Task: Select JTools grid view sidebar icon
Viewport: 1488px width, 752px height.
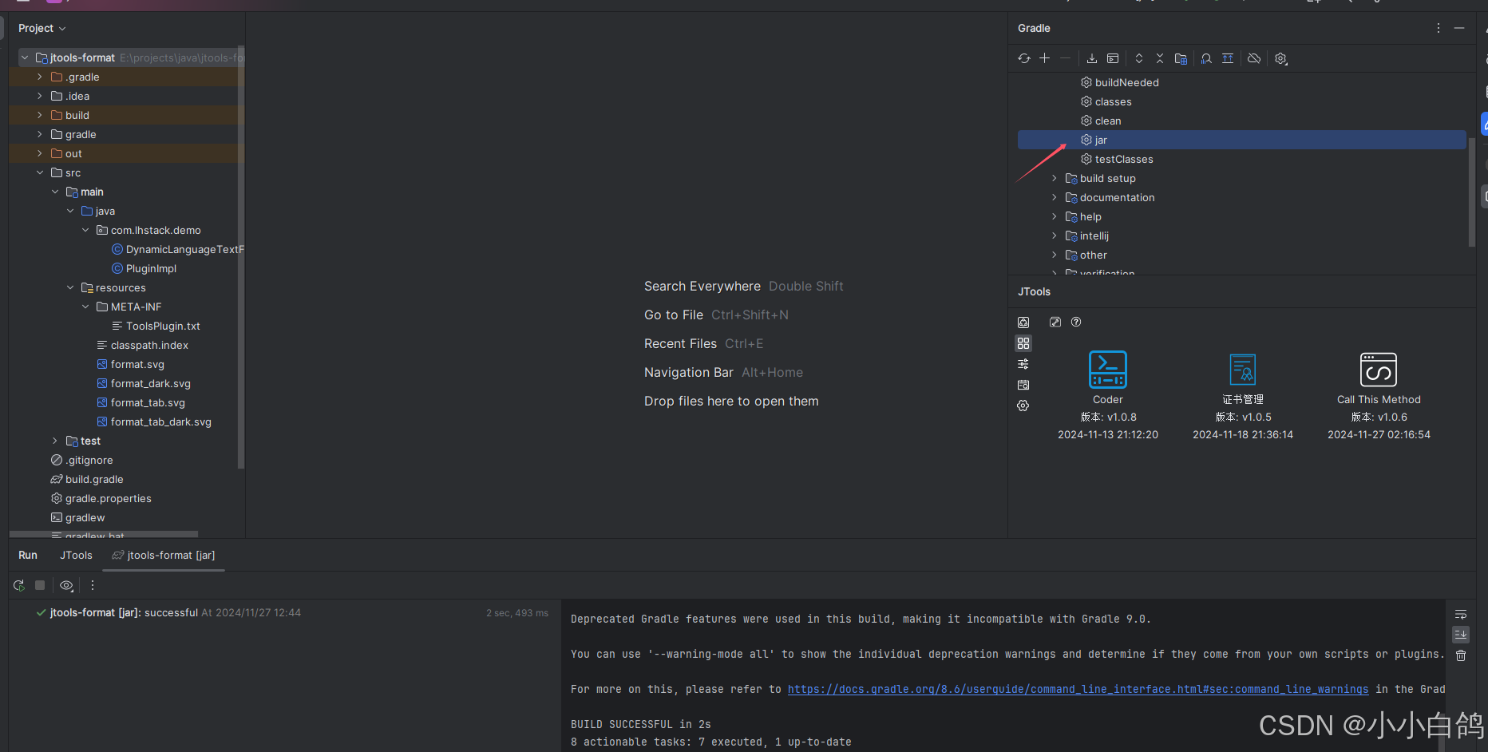Action: pyautogui.click(x=1023, y=343)
